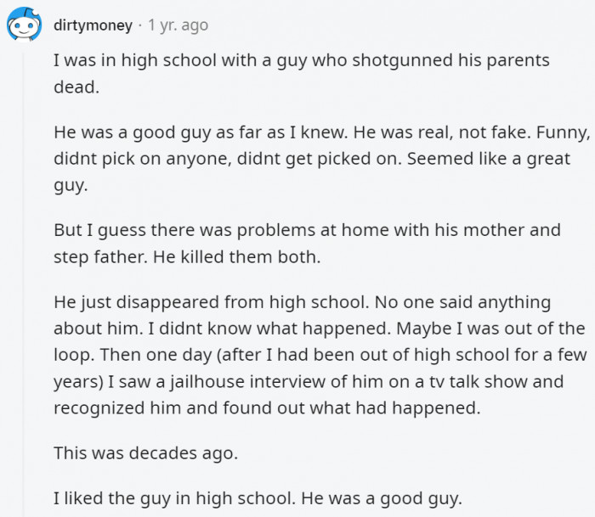Viewport: 595px width, 517px height.
Task: Click the word 'dead.' ending the first paragraph
Action: tap(76, 87)
